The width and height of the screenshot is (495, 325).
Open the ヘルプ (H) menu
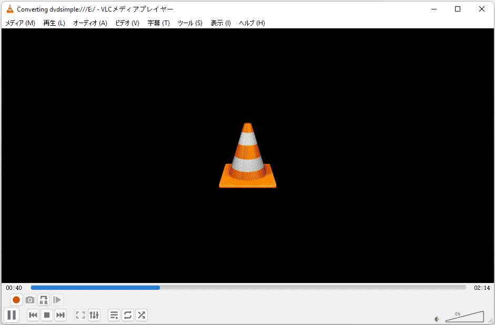[252, 23]
